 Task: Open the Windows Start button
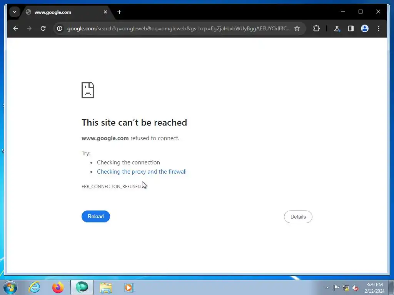[x=10, y=287]
